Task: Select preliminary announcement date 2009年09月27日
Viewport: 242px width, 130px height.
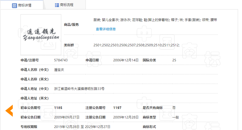Action: point(67,117)
